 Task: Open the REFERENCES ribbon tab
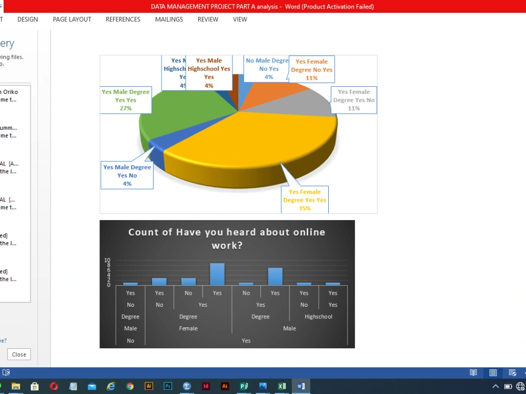click(x=123, y=19)
